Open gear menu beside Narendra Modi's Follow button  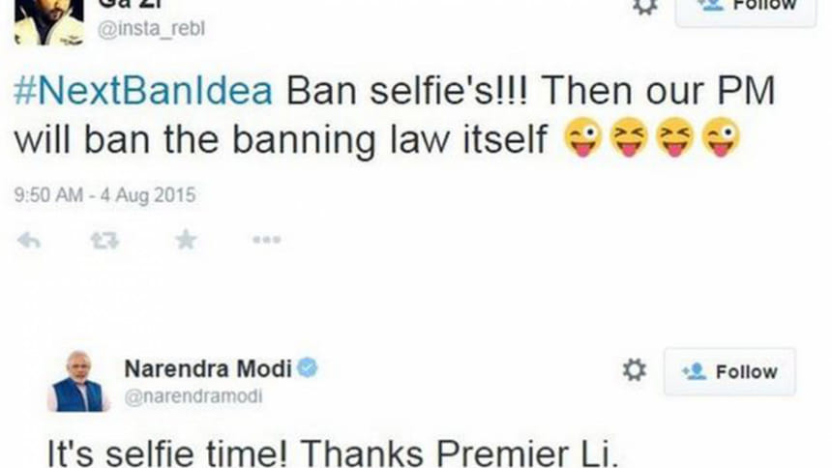click(634, 369)
